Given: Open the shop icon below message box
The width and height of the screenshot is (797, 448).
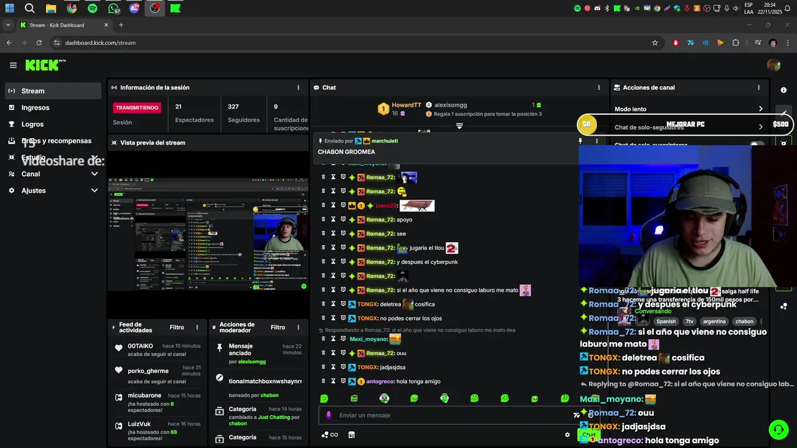Looking at the screenshot, I should tap(351, 435).
